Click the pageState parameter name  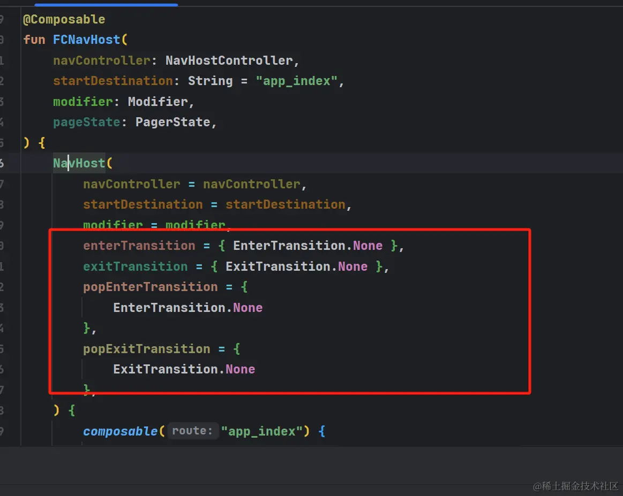point(86,122)
